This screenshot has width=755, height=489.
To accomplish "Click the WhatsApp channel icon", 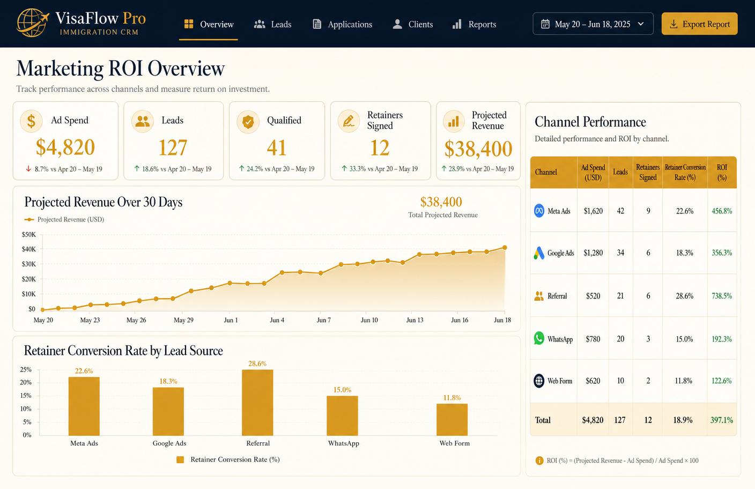I will 539,338.
